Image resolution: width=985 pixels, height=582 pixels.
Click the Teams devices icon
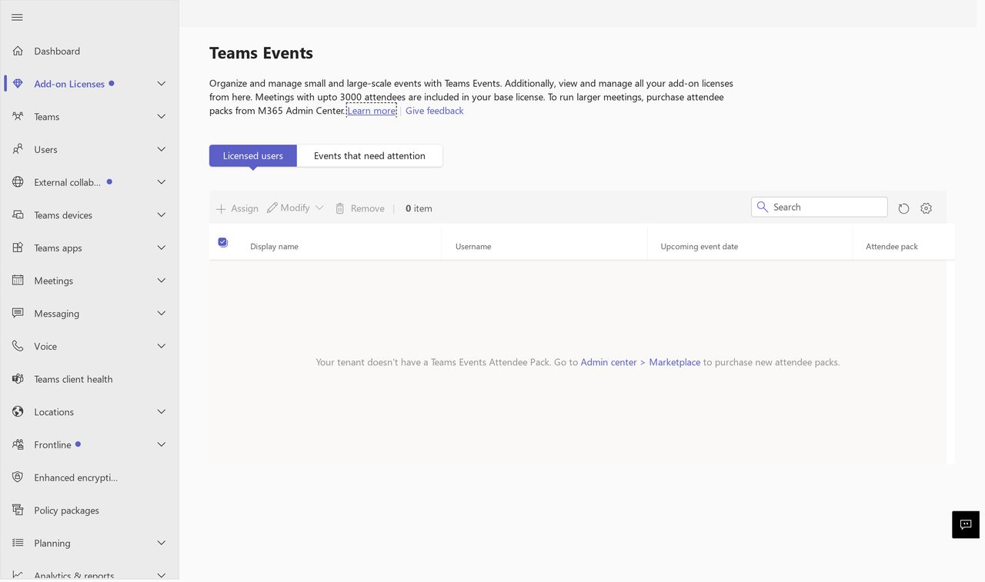[x=18, y=215]
